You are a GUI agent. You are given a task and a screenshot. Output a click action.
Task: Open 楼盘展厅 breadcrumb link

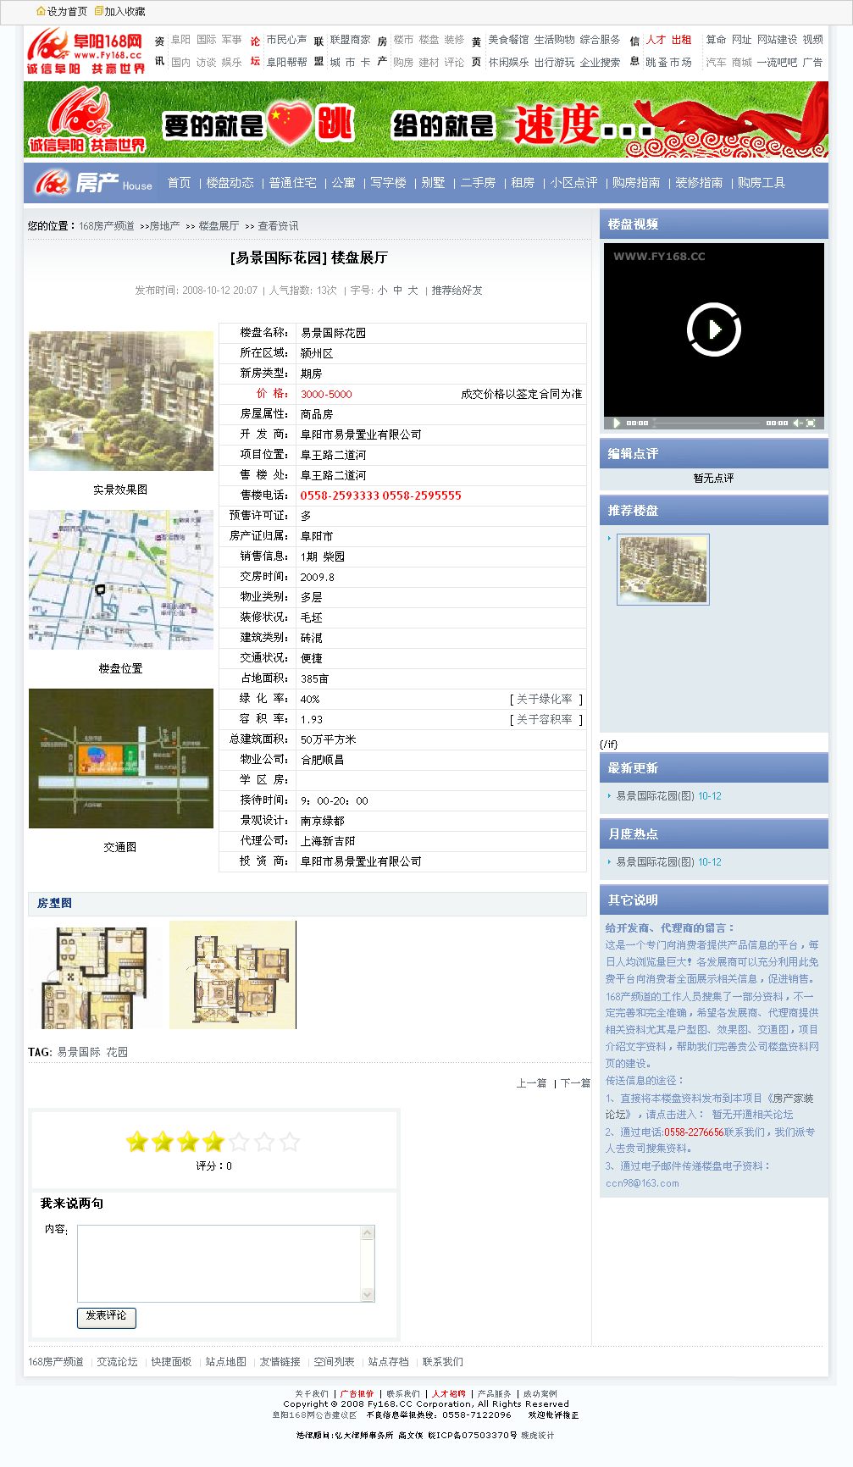pyautogui.click(x=219, y=226)
